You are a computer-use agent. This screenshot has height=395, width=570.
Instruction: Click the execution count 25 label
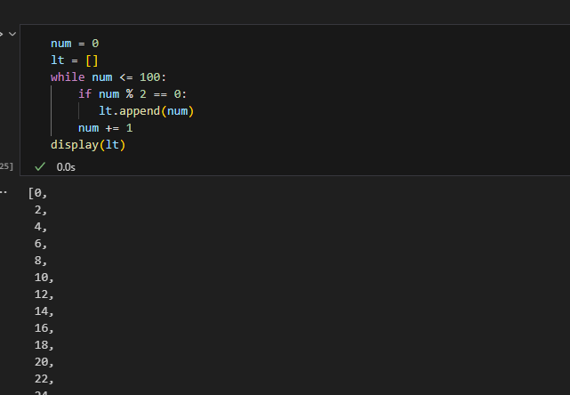6,166
